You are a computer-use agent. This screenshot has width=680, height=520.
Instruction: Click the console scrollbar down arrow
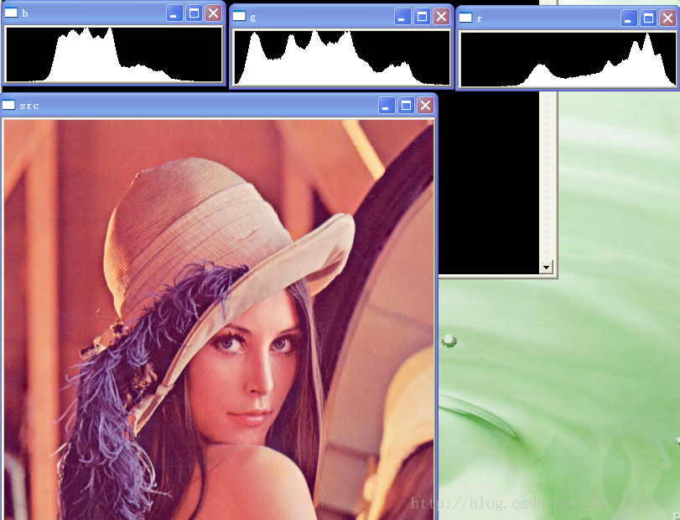pyautogui.click(x=546, y=268)
